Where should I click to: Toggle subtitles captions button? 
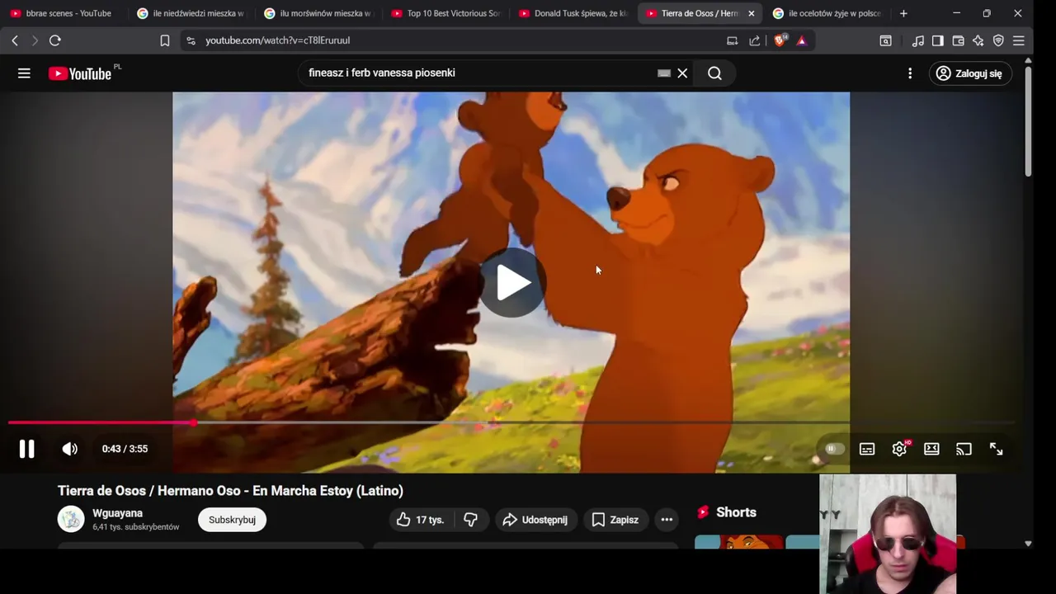[867, 449]
